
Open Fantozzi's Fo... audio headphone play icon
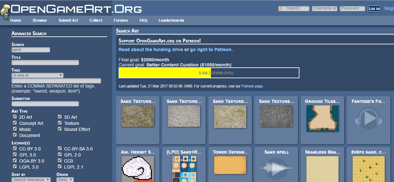pos(368,118)
